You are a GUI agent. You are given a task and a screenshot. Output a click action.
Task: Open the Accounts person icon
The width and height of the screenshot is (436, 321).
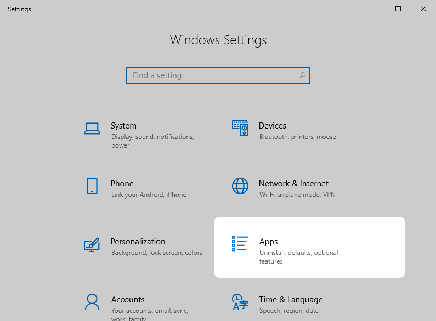pyautogui.click(x=92, y=302)
